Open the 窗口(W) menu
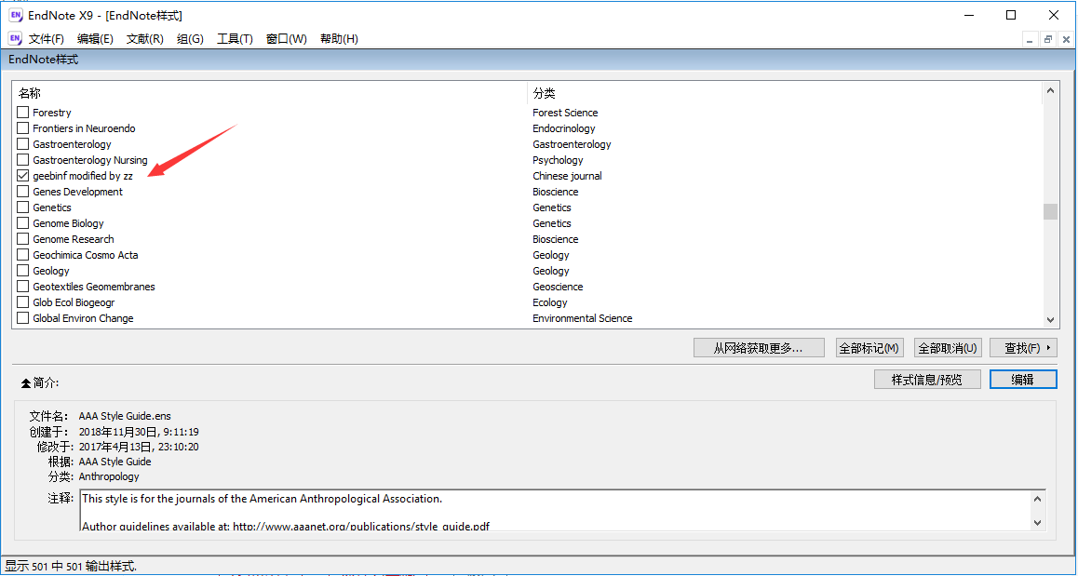Screen dimensions: 1078x576 (286, 39)
